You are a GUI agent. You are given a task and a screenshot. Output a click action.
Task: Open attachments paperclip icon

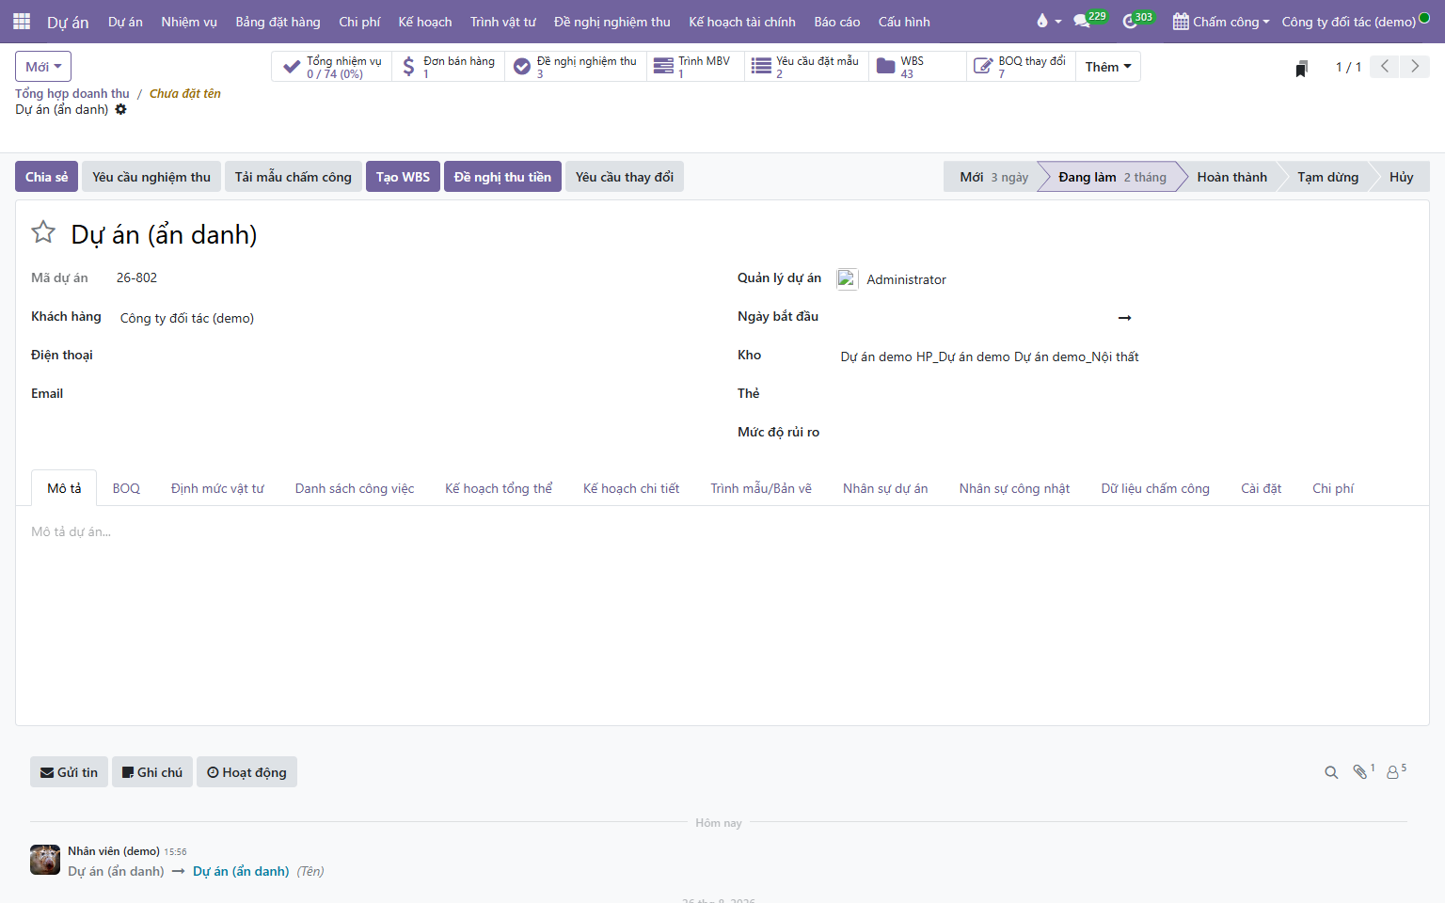(1363, 771)
